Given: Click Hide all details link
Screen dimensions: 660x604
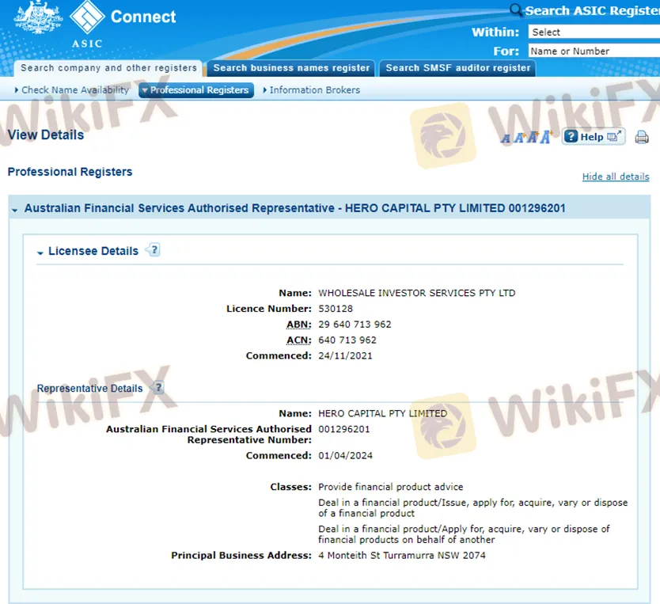Looking at the screenshot, I should click(x=616, y=177).
